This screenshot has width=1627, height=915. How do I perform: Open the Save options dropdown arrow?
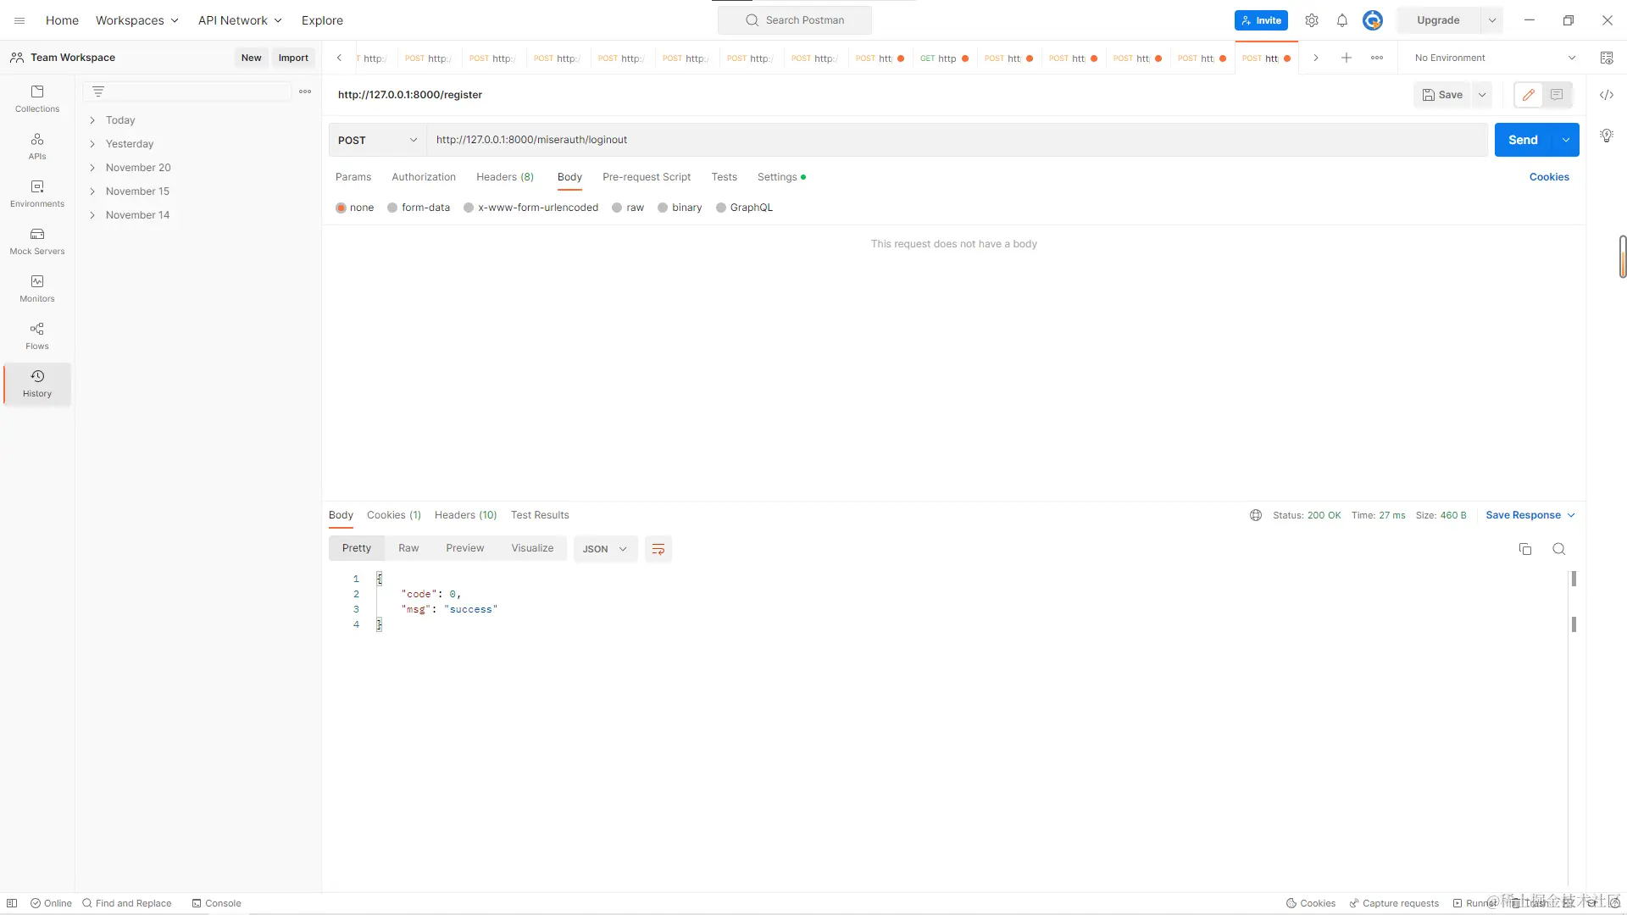pos(1482,95)
